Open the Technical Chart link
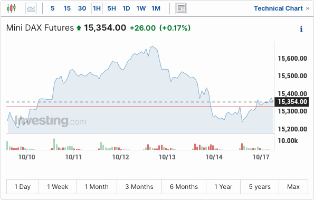The image size is (314, 200). 282,8
